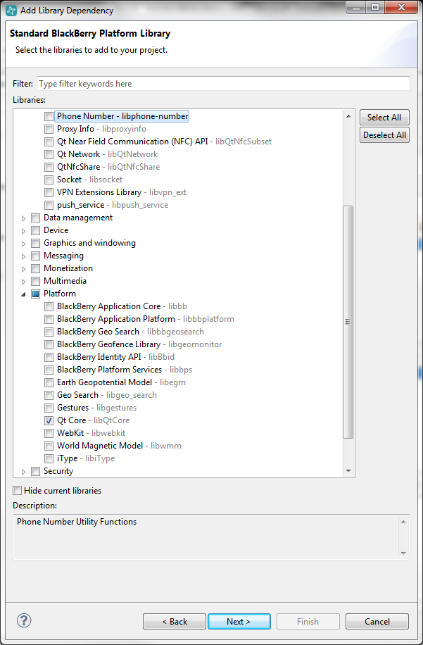The height and width of the screenshot is (645, 423).
Task: Click the libraries list scrollbar thumb
Action: click(348, 322)
